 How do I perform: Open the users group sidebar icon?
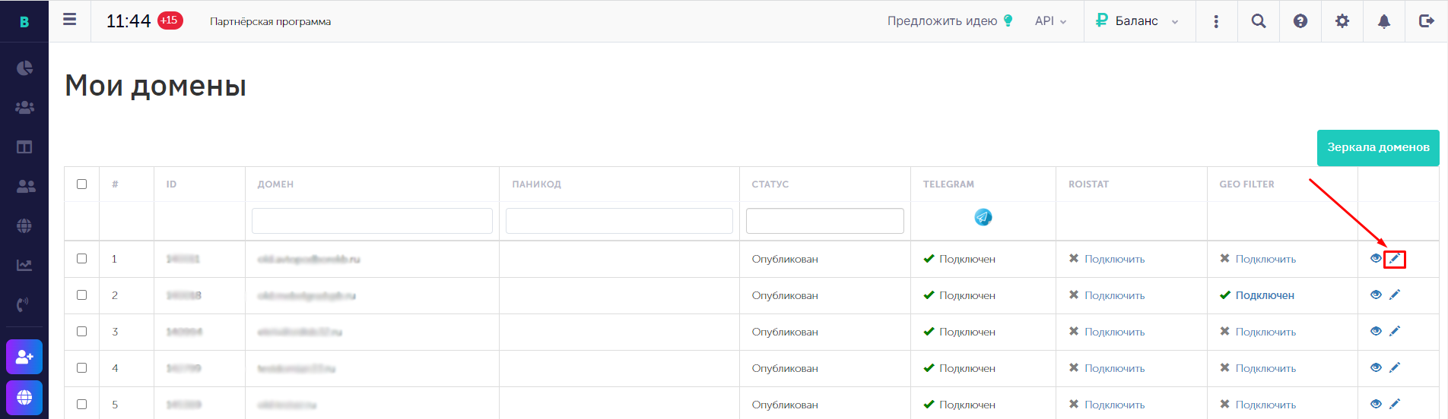(x=24, y=108)
